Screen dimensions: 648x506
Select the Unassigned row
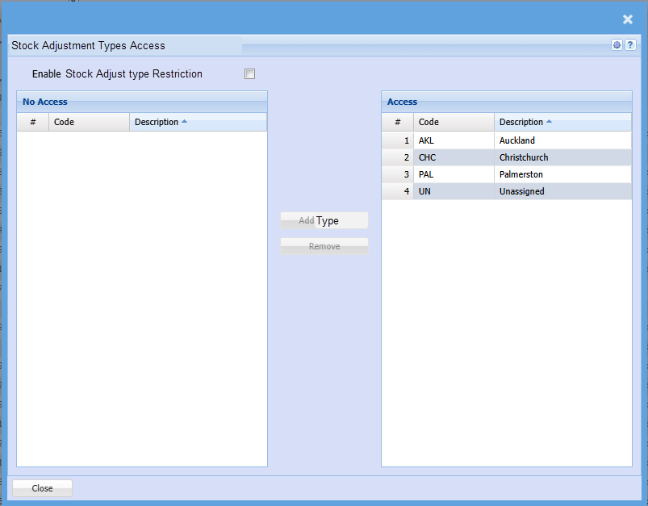pos(562,191)
